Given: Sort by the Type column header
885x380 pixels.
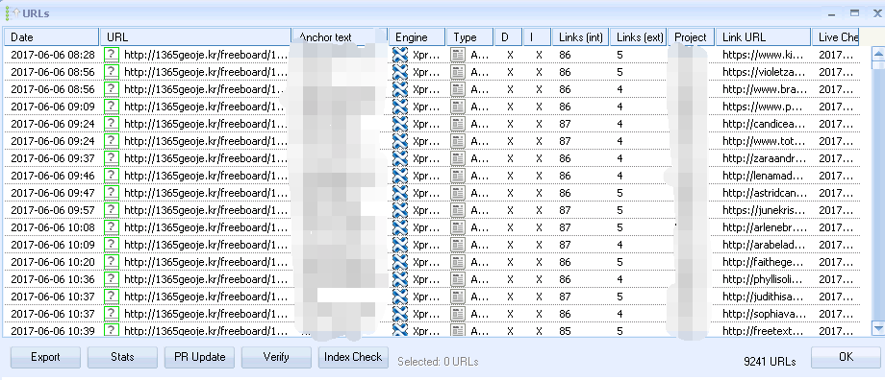Looking at the screenshot, I should [x=470, y=37].
